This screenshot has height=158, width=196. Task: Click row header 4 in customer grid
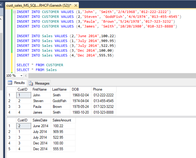[x=11, y=112]
